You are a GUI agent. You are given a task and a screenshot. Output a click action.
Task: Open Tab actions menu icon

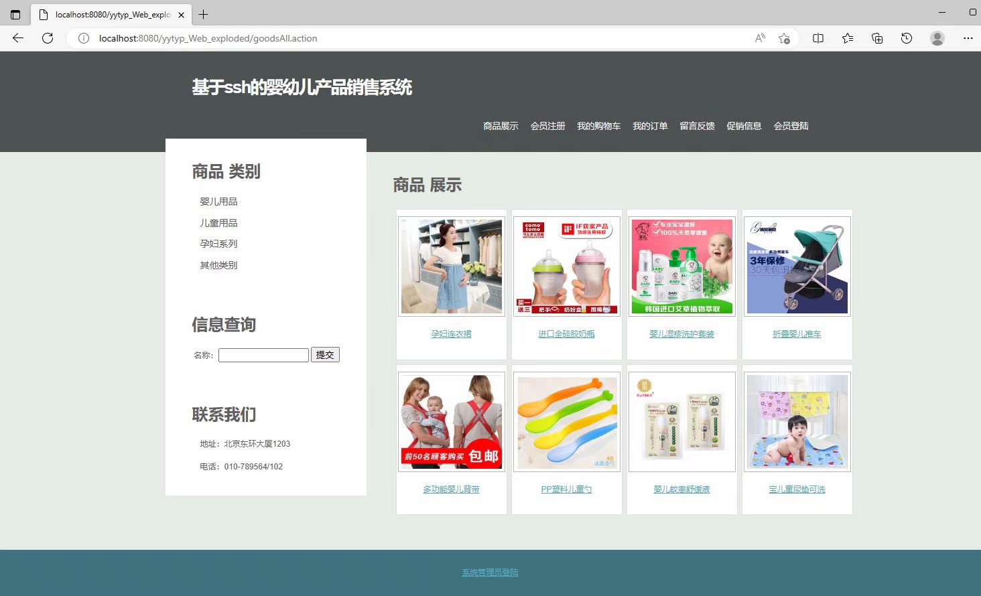[15, 14]
